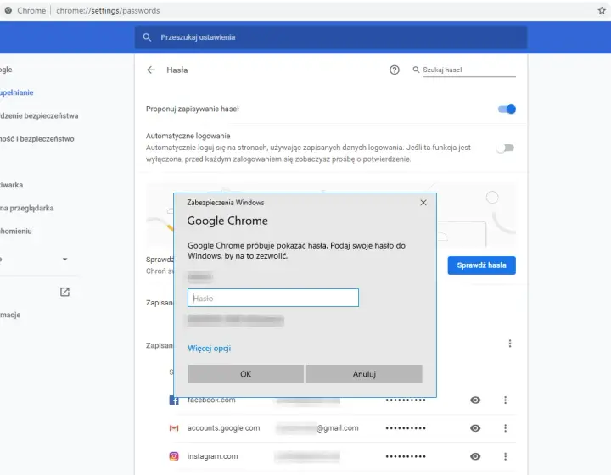Click the Google Chrome dialog title
This screenshot has width=611, height=475.
(x=227, y=221)
